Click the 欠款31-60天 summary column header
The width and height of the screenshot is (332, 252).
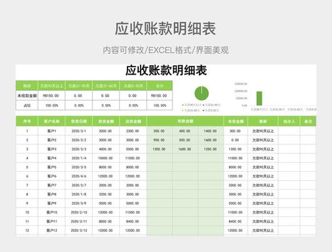pyautogui.click(x=106, y=86)
